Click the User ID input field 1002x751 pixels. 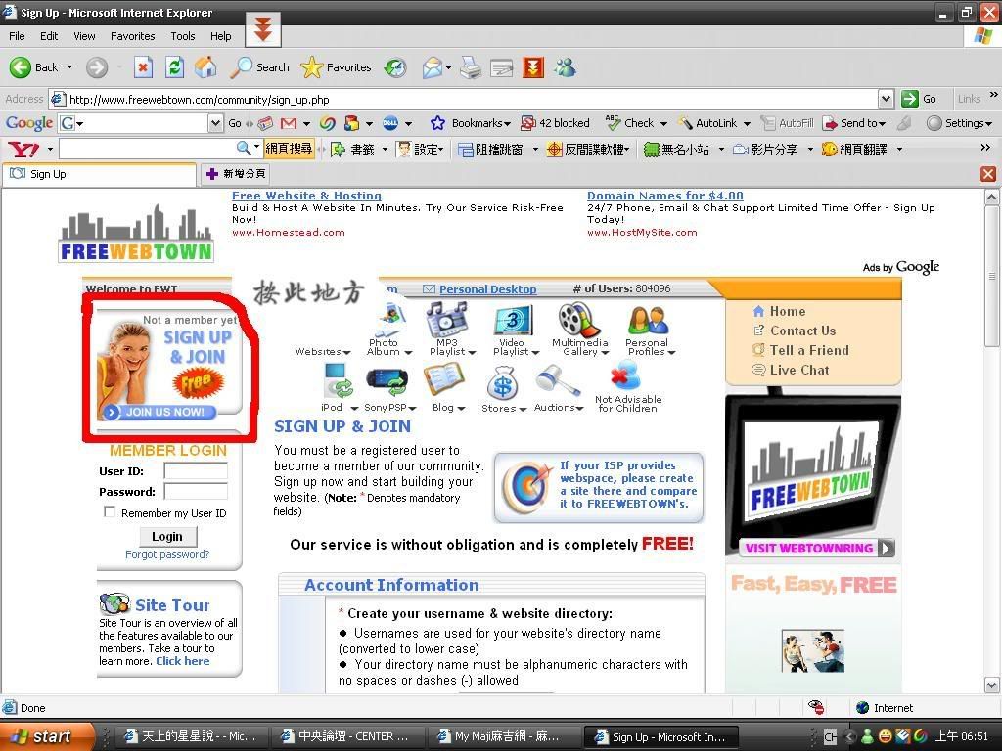(x=196, y=471)
